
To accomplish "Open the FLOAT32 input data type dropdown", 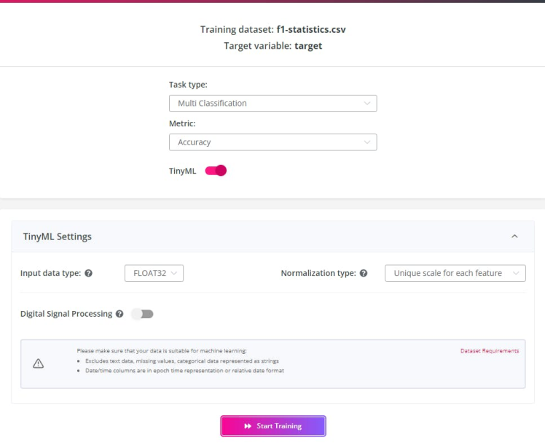I will pyautogui.click(x=154, y=274).
